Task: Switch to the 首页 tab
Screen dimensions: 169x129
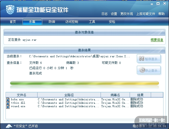Action: click(13, 22)
